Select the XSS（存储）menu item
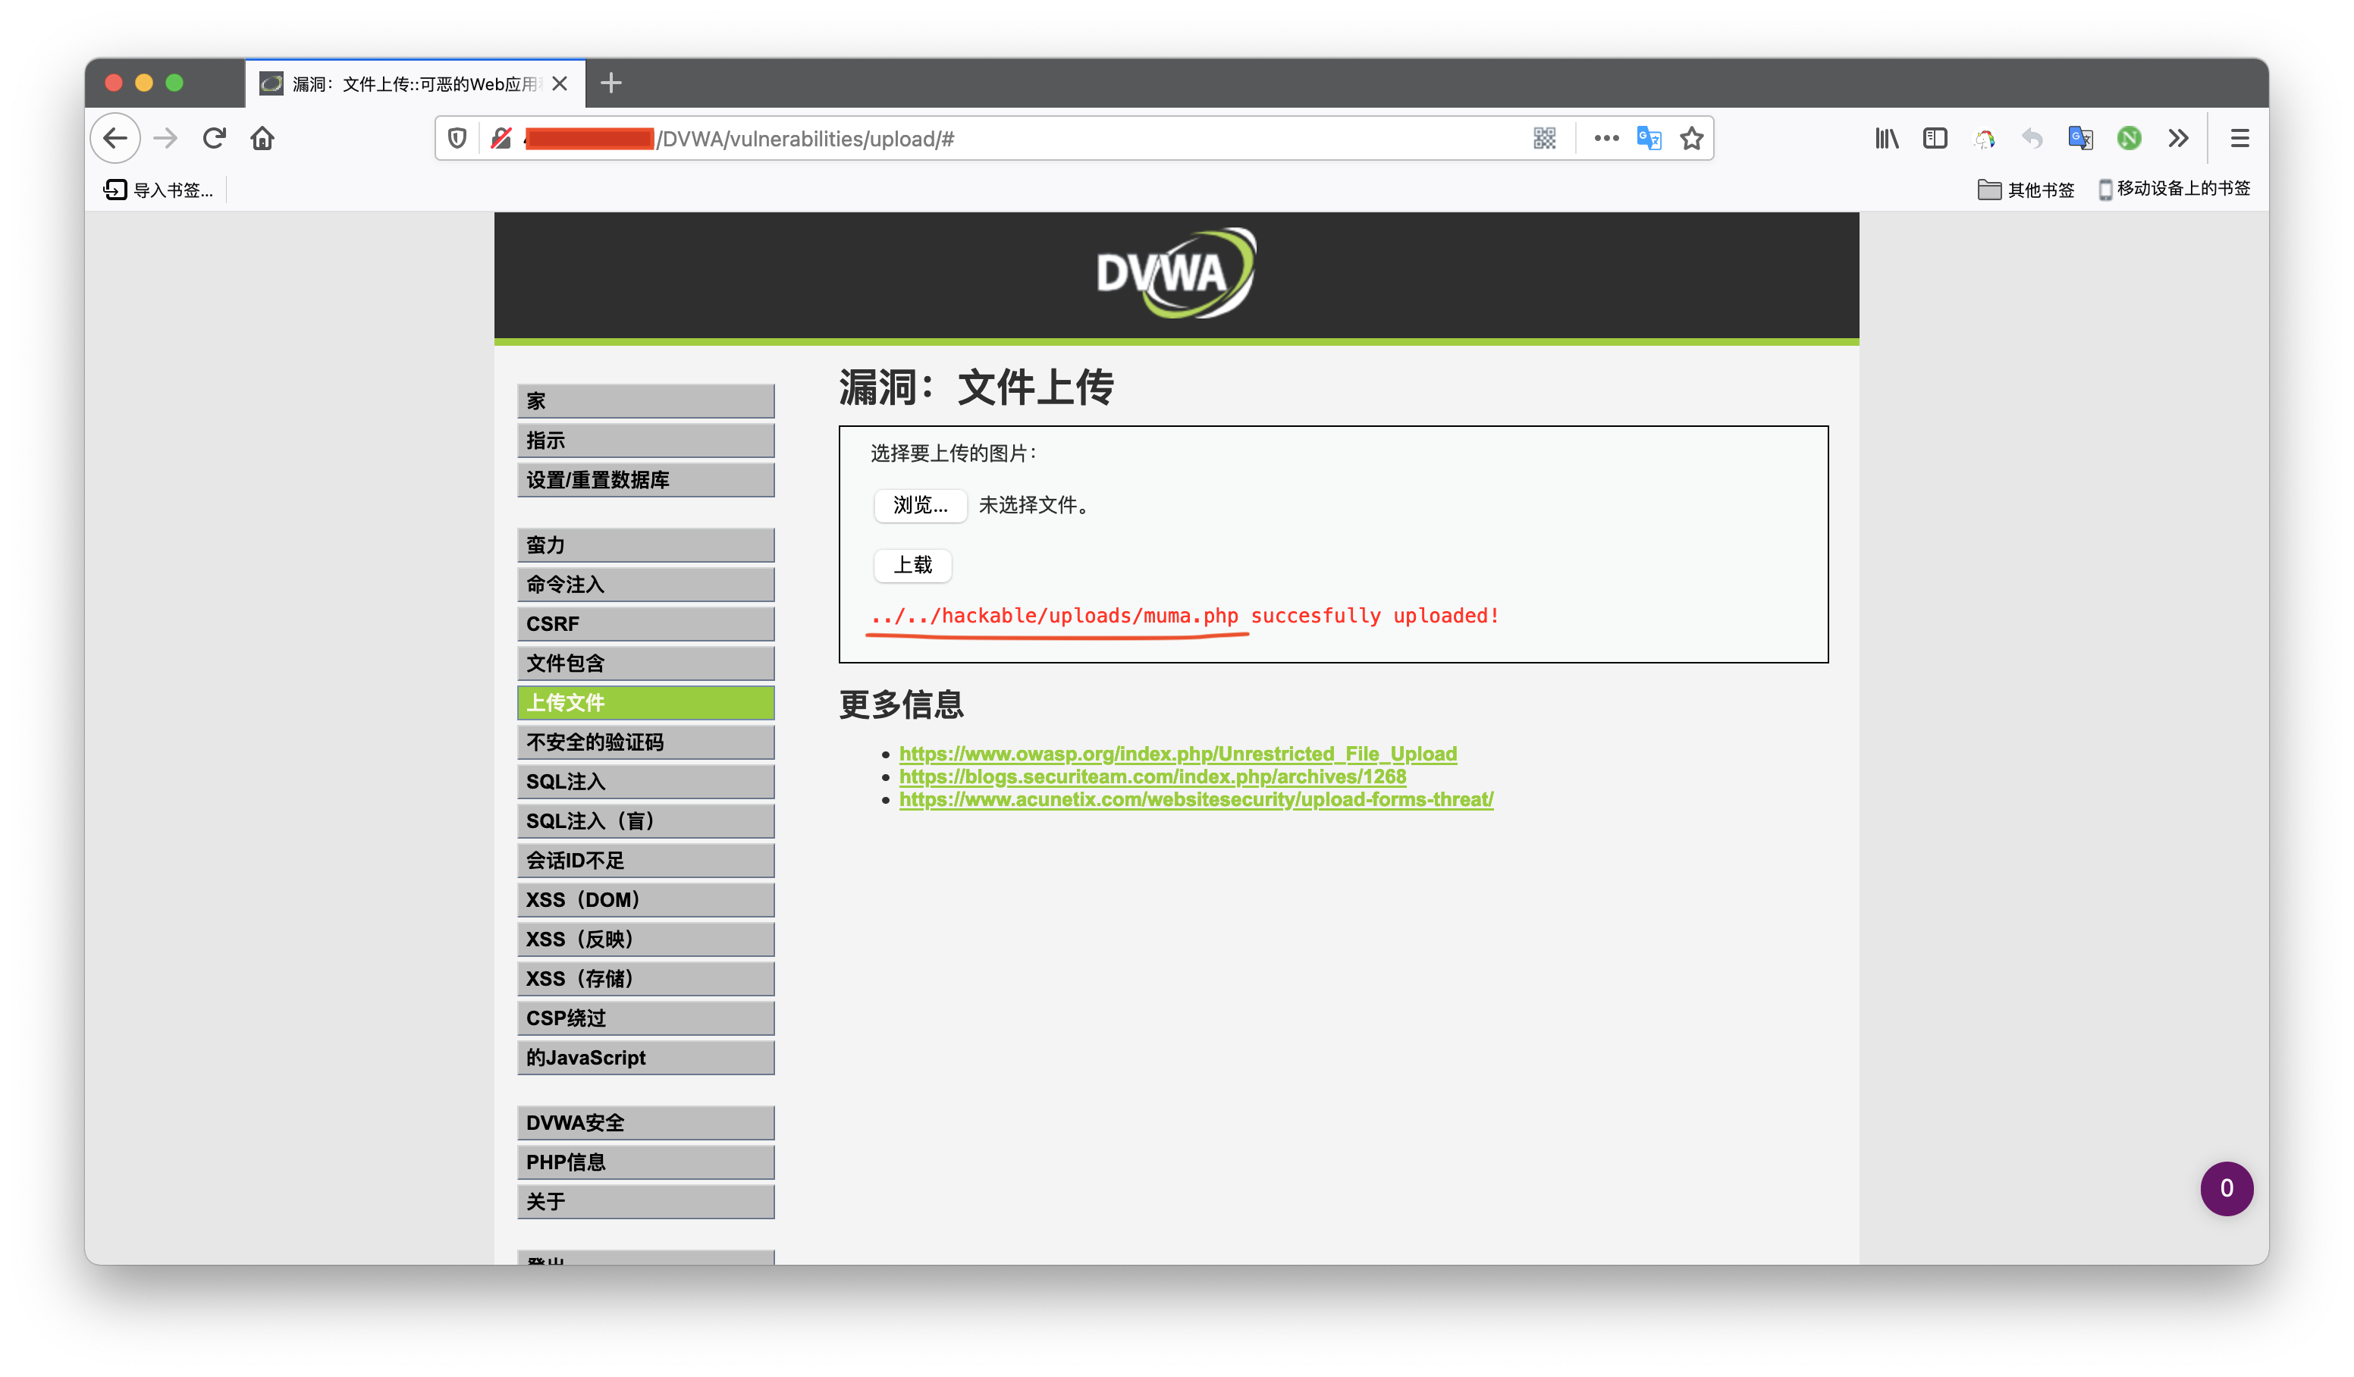This screenshot has width=2354, height=1377. (645, 979)
